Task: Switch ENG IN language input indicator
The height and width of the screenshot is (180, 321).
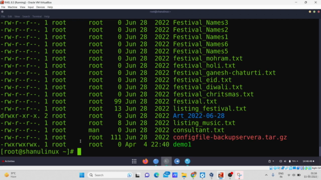Action: point(281,175)
